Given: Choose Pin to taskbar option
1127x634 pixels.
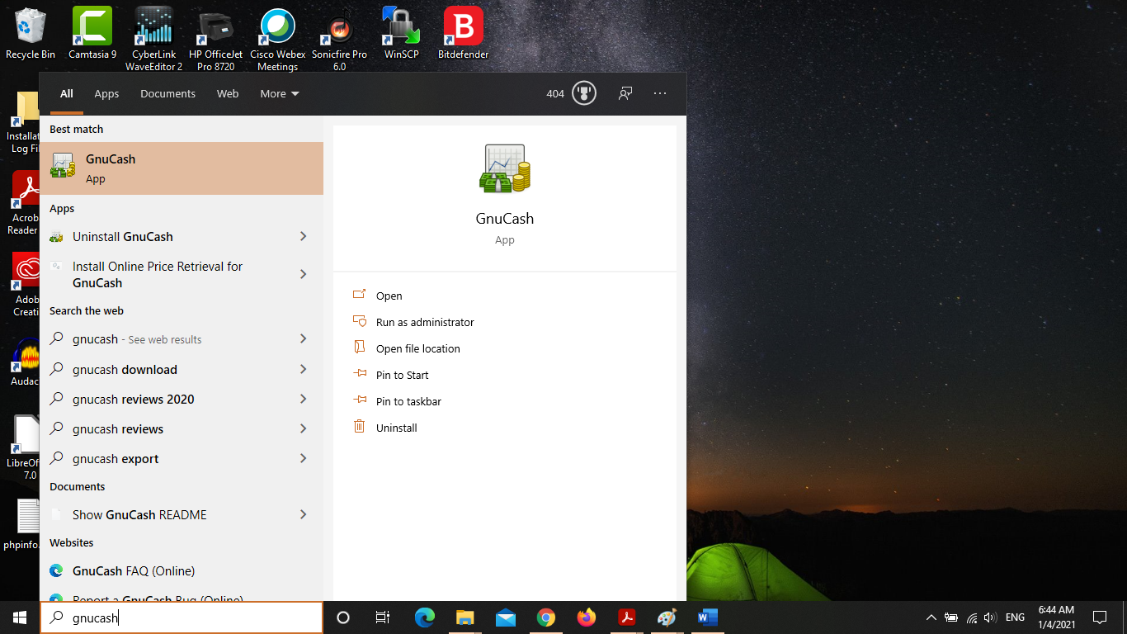Looking at the screenshot, I should (x=408, y=402).
